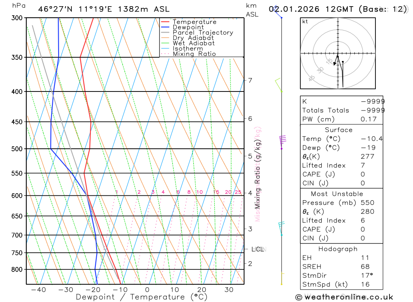Viewport: 413px width, 302px height.
Task: Click the −40 temperature axis label
Action: (x=38, y=290)
